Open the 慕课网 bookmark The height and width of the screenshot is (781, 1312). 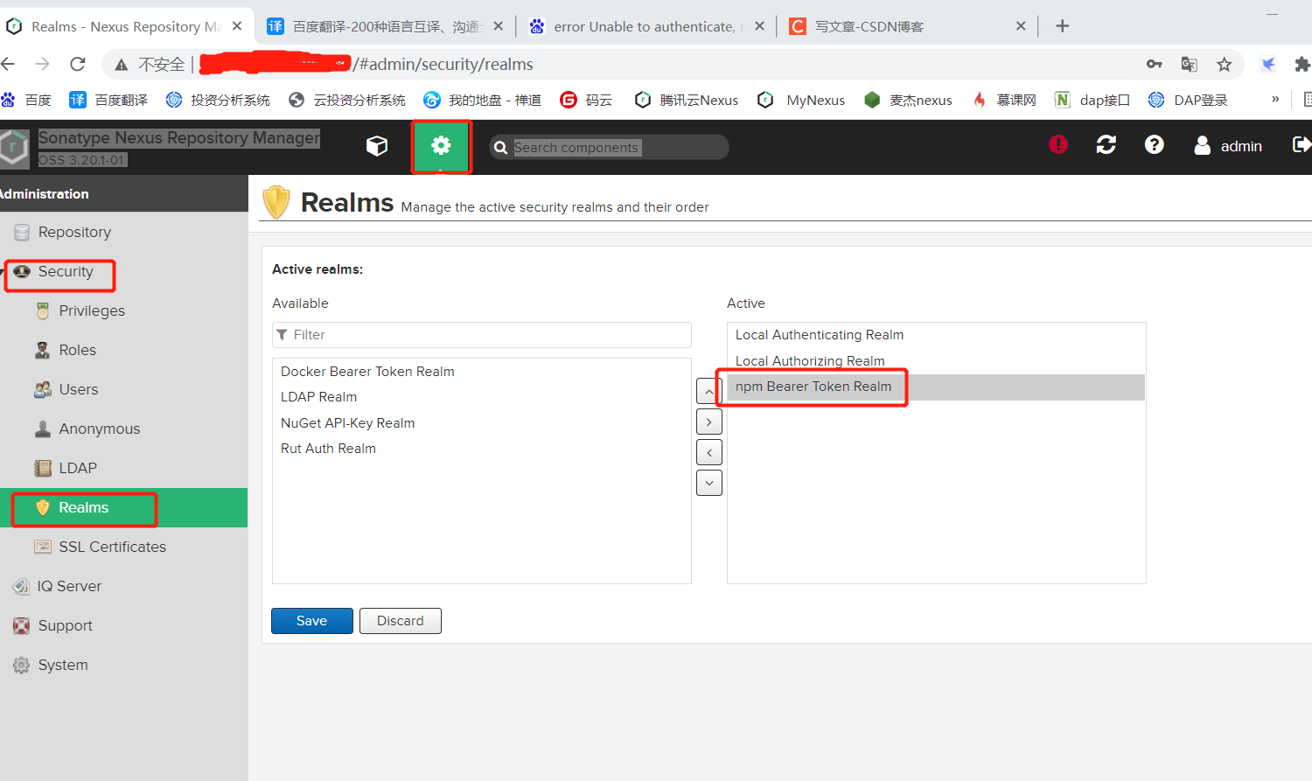1004,100
